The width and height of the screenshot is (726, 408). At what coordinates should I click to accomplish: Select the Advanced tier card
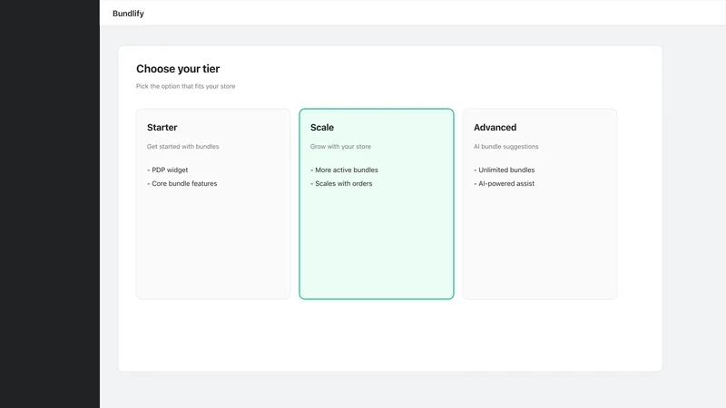pos(540,204)
